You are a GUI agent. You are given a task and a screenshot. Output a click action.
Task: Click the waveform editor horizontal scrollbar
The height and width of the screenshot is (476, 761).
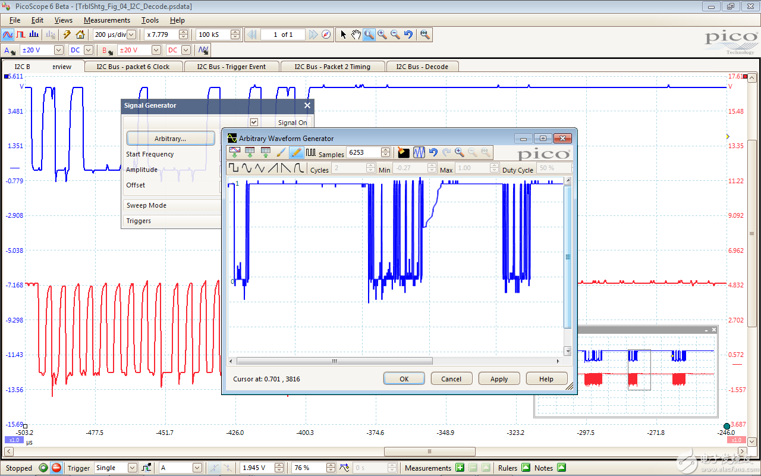click(x=334, y=361)
